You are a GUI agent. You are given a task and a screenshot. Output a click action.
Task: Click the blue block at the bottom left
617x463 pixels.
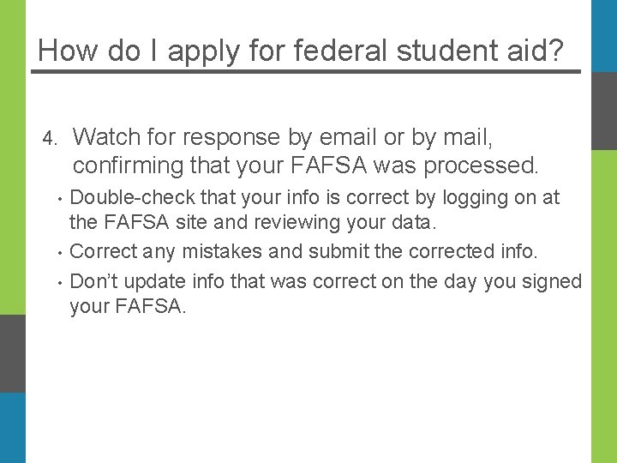point(12,427)
